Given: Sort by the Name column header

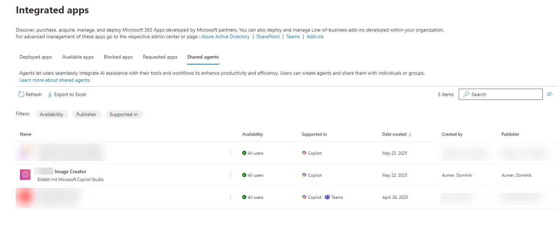Looking at the screenshot, I should pos(26,134).
